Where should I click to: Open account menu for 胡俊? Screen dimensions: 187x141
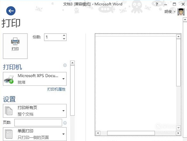tap(170, 12)
